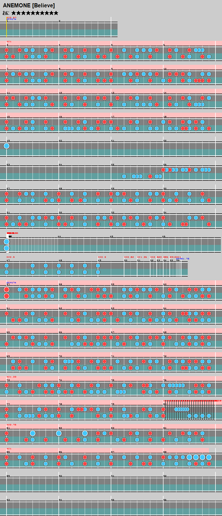Click measure number 76
Image resolution: width=222 pixels, height=516 pixels.
pos(165,380)
